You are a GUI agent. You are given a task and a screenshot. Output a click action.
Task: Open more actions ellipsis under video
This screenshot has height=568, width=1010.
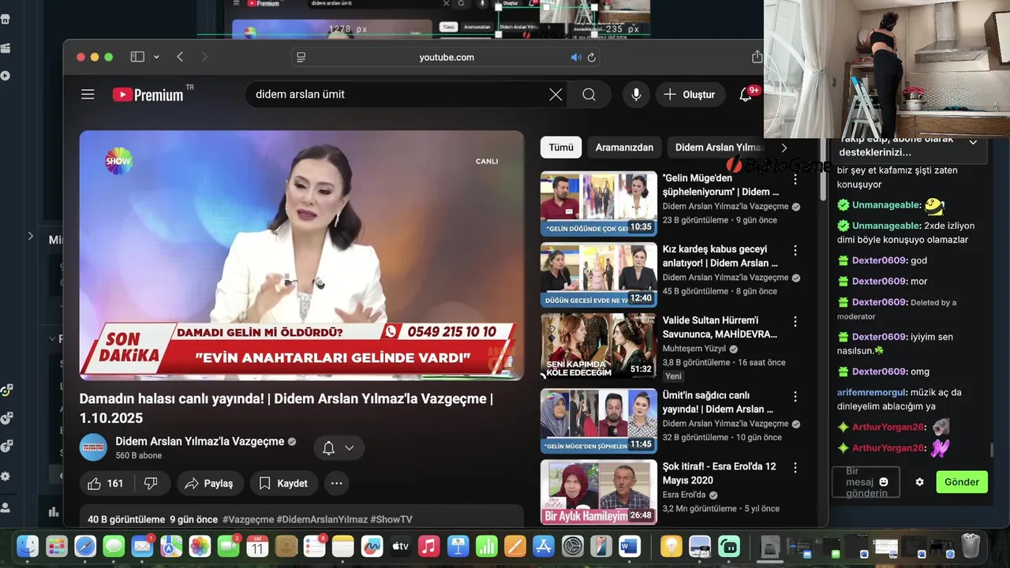337,483
